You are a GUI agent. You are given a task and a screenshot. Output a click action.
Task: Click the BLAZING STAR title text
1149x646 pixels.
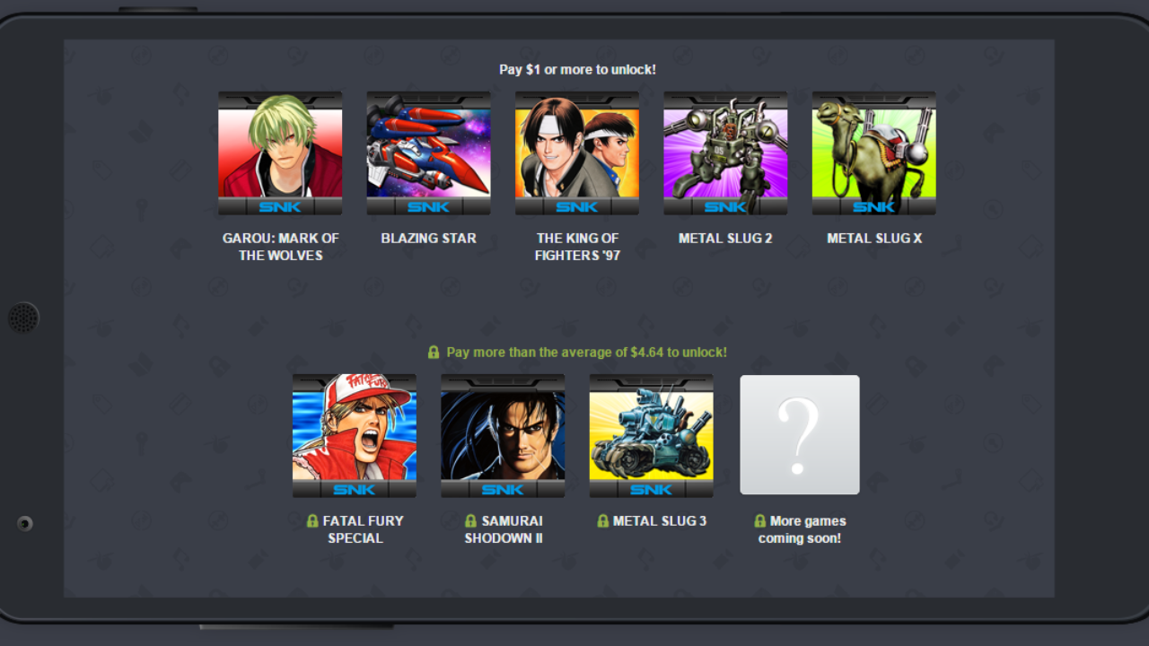429,239
